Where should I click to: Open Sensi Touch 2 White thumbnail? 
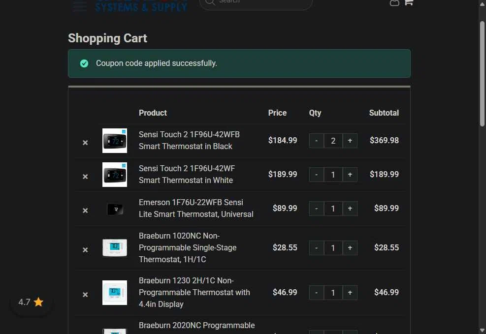pos(115,175)
